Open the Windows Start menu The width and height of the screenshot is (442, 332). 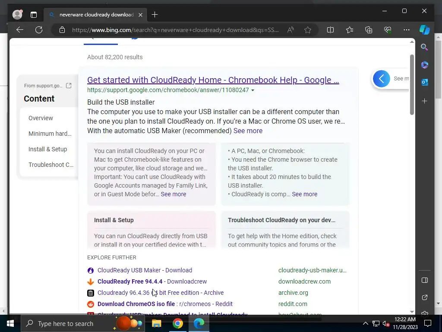(10, 323)
